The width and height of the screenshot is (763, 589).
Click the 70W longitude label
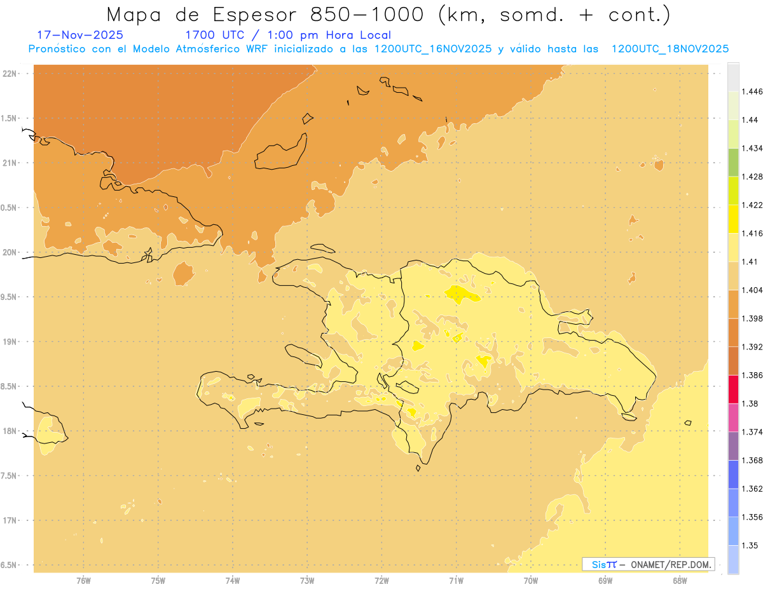pos(531,580)
